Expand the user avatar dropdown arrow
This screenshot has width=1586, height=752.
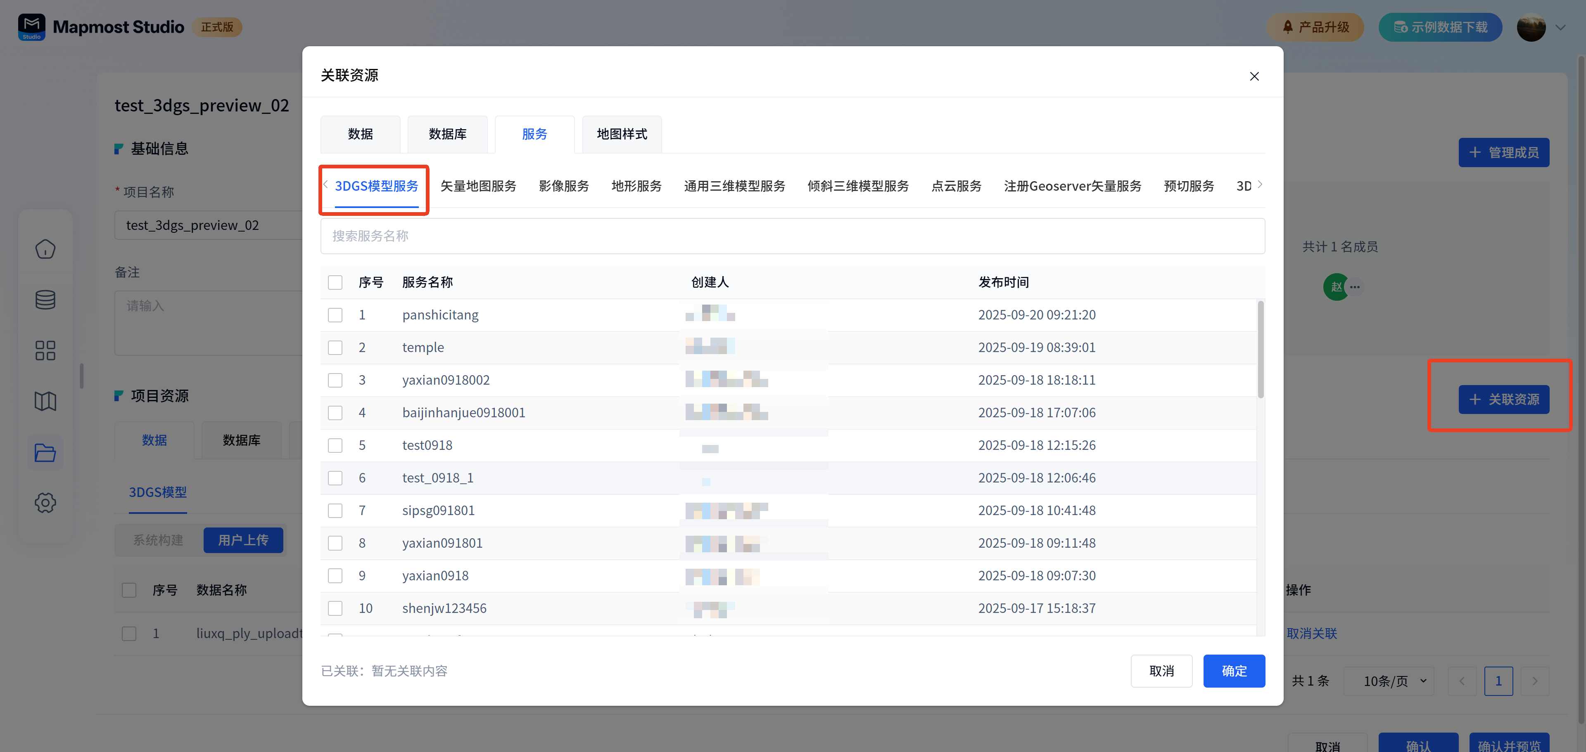[1560, 28]
